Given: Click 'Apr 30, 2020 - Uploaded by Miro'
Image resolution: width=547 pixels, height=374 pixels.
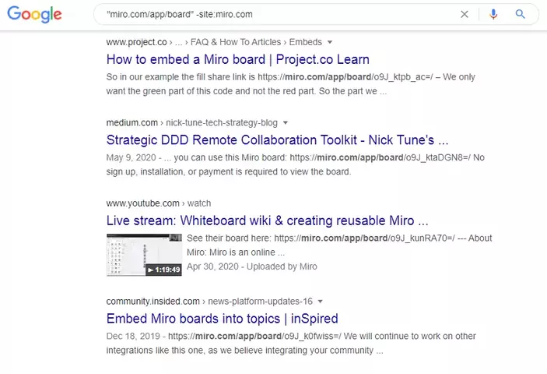Looking at the screenshot, I should tap(252, 266).
